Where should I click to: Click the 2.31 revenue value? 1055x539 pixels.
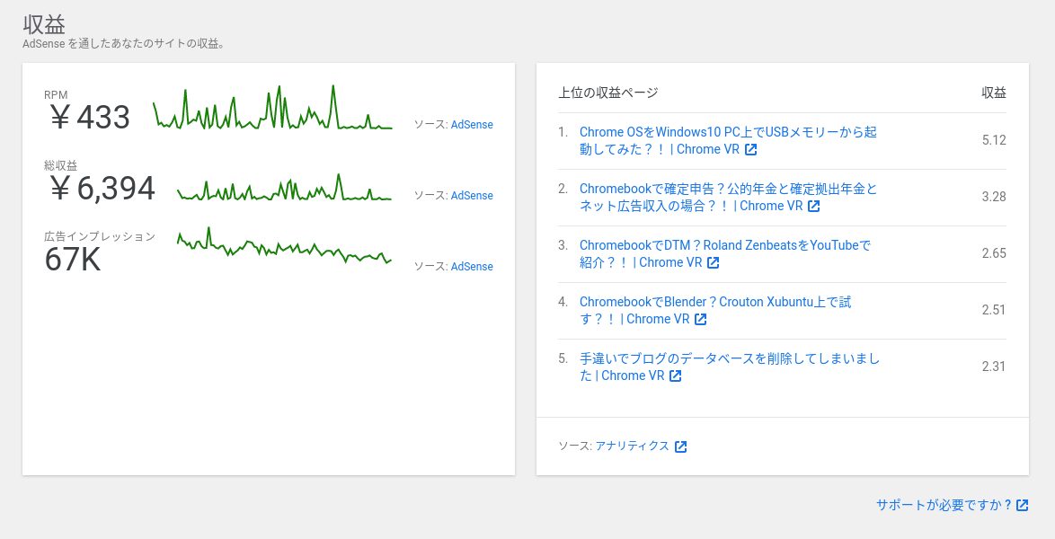[994, 366]
